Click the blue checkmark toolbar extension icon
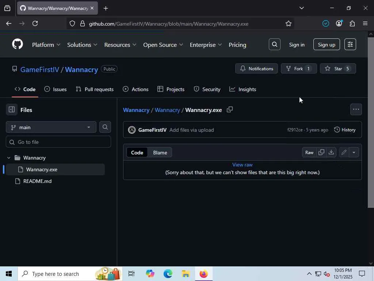374x281 pixels. click(325, 24)
